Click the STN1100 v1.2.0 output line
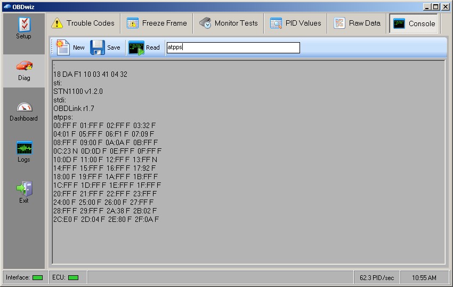The height and width of the screenshot is (287, 453). [x=78, y=91]
